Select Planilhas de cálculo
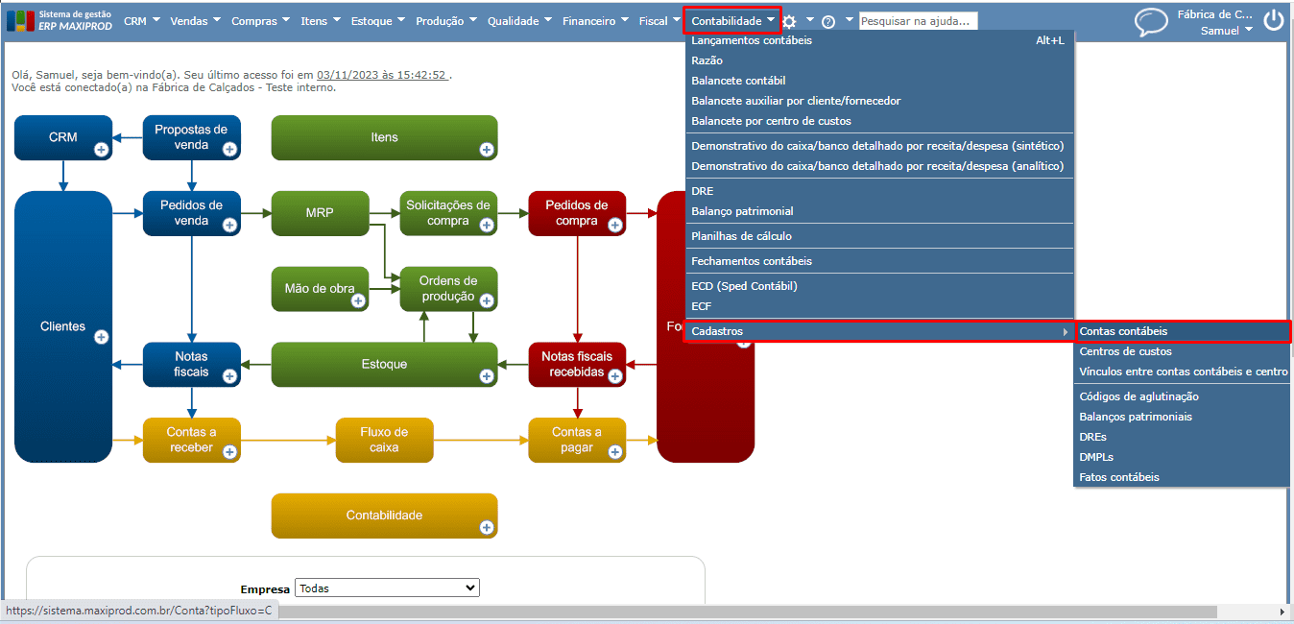This screenshot has width=1294, height=624. pyautogui.click(x=879, y=236)
